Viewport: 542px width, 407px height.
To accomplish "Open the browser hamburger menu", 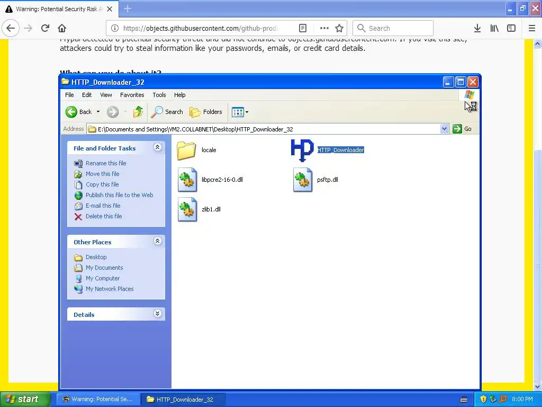I will pyautogui.click(x=532, y=28).
